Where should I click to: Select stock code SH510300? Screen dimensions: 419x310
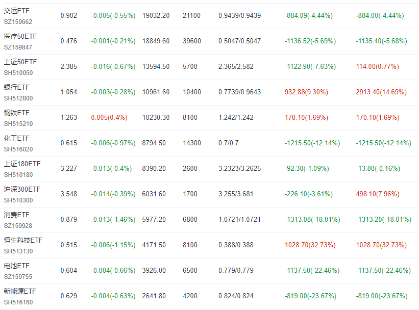18,200
